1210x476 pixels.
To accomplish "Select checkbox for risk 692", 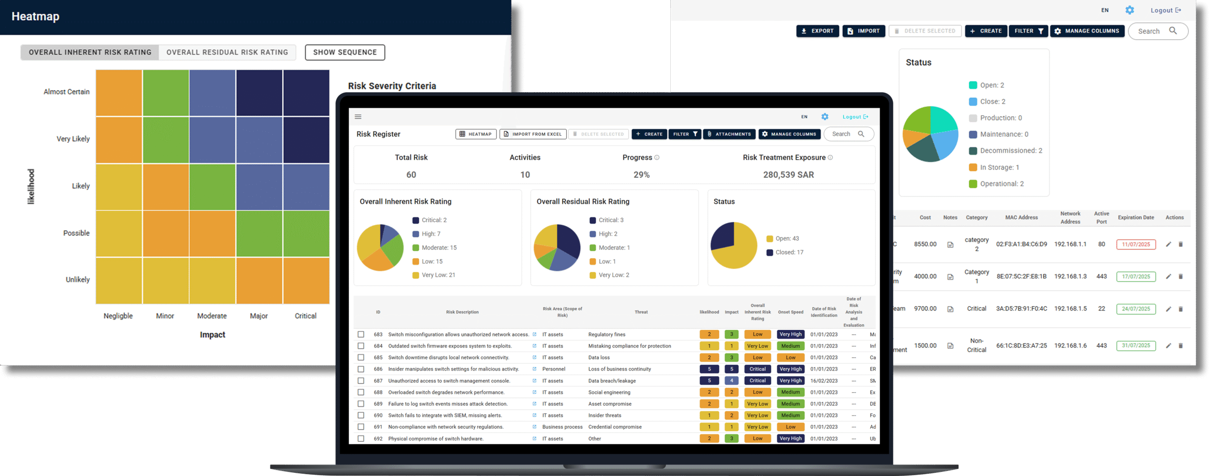I will (x=361, y=439).
